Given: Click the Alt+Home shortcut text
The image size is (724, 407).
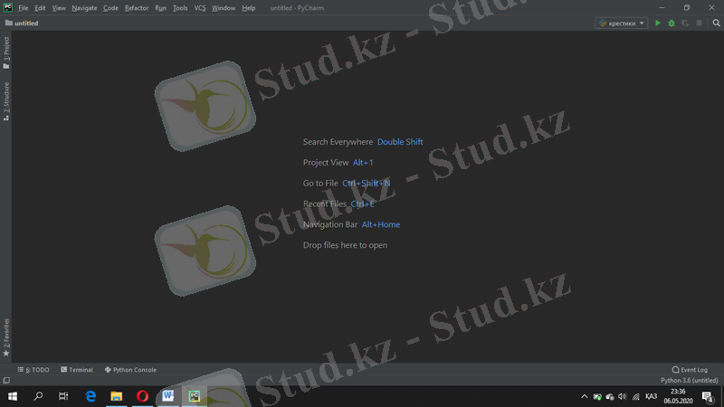Looking at the screenshot, I should [381, 224].
